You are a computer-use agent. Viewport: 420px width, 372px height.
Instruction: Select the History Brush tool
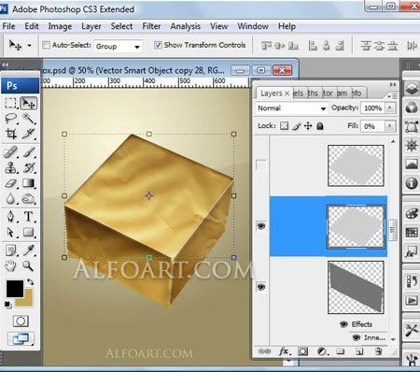[28, 168]
